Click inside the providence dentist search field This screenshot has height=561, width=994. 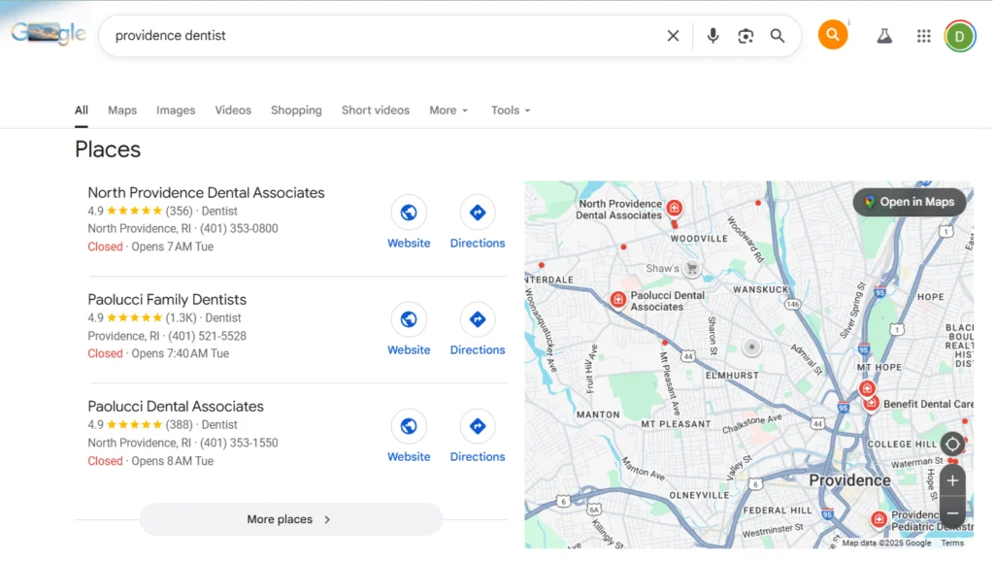pyautogui.click(x=291, y=35)
